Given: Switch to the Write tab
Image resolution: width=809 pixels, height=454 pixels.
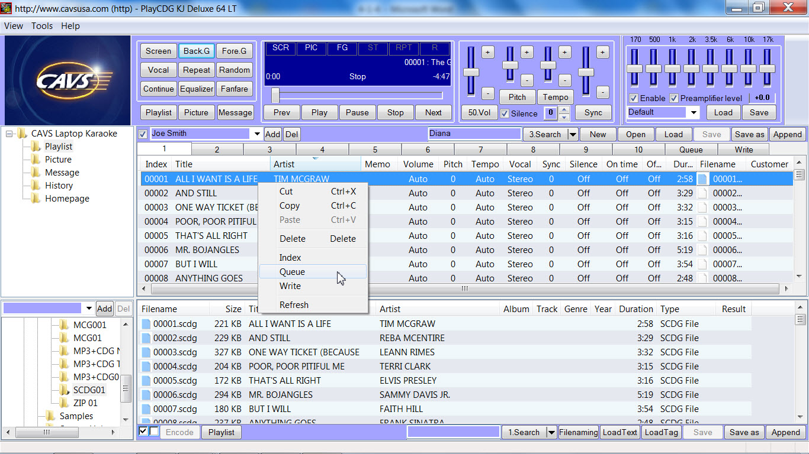Looking at the screenshot, I should click(x=744, y=150).
